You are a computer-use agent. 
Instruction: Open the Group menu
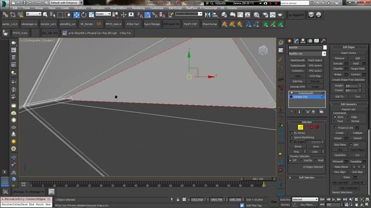pyautogui.click(x=39, y=8)
